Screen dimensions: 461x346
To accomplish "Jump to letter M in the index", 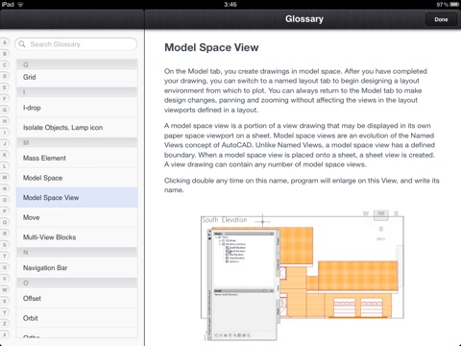I will (5, 177).
